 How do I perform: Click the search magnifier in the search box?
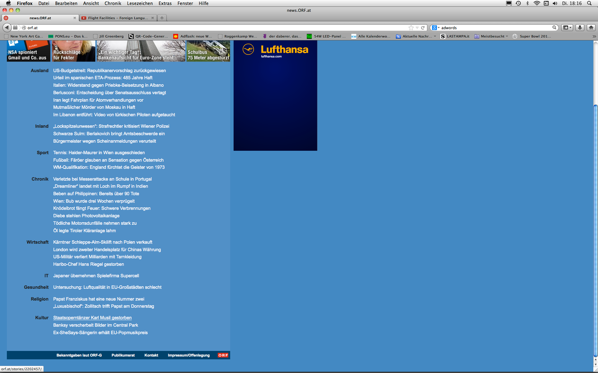554,28
